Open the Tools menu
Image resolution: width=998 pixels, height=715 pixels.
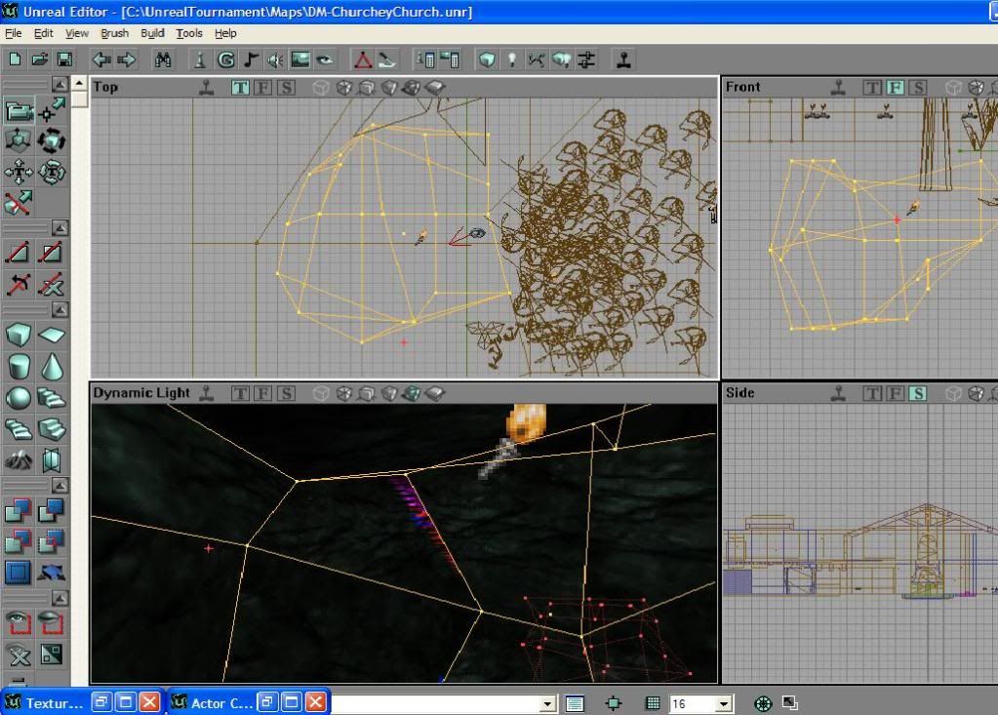point(189,33)
